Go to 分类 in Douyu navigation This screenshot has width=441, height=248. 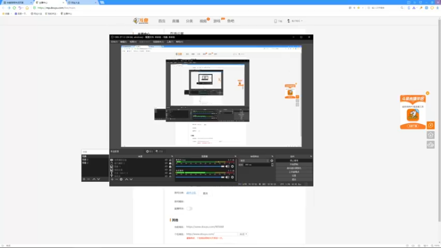189,21
